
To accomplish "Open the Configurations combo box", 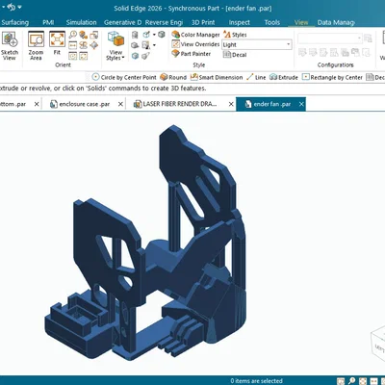I will click(330, 38).
